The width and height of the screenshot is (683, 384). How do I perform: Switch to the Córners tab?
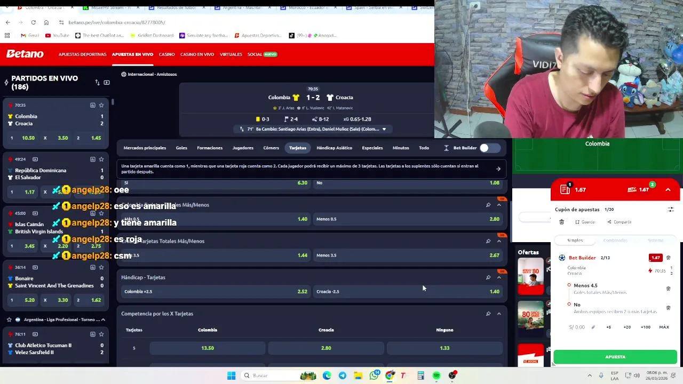pos(271,148)
